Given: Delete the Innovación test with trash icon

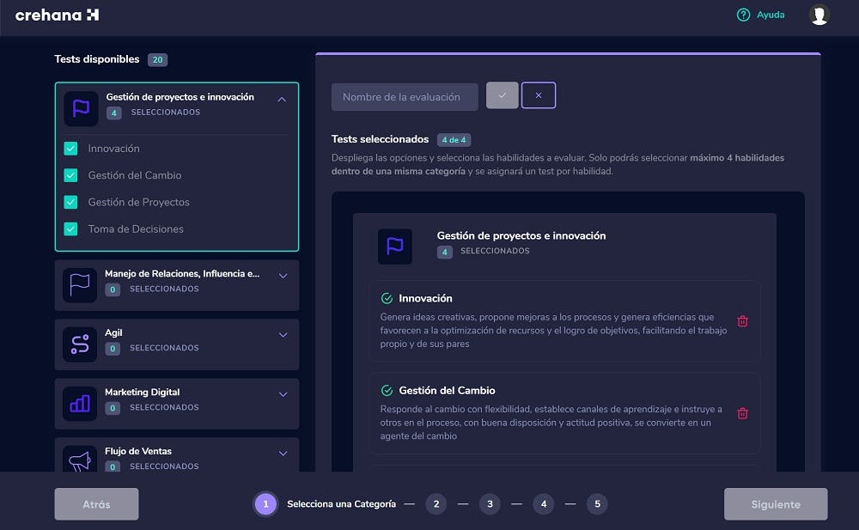Looking at the screenshot, I should [x=743, y=321].
